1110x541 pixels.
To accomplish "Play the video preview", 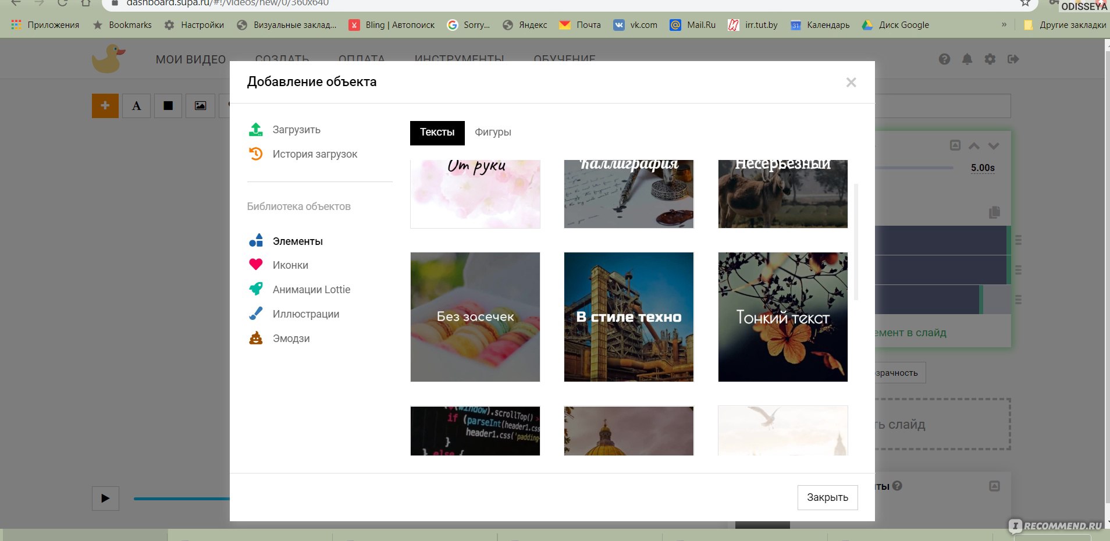I will pyautogui.click(x=105, y=498).
